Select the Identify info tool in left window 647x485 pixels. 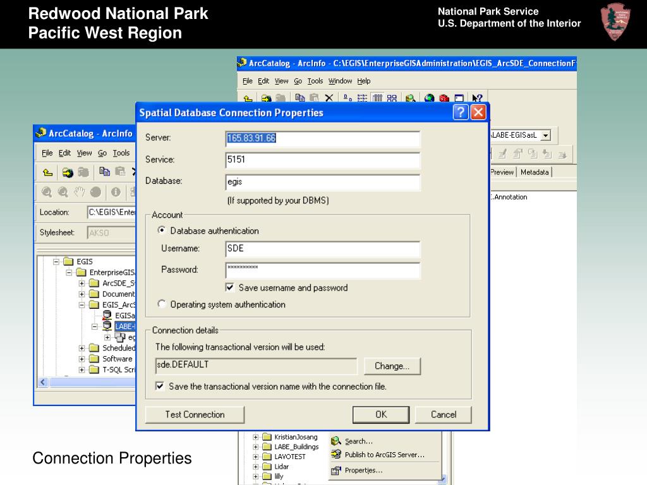click(x=116, y=192)
